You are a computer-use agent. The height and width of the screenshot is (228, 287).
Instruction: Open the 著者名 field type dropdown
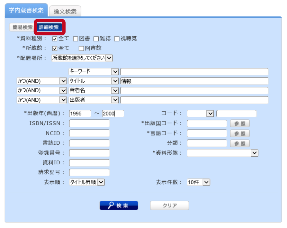tap(94, 90)
